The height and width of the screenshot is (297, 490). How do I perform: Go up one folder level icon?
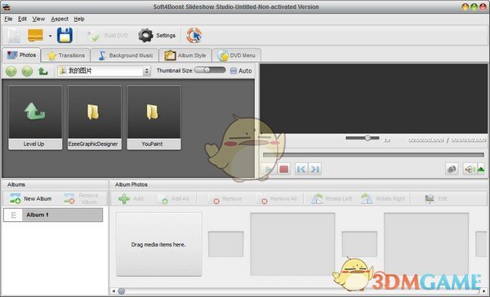coord(42,71)
